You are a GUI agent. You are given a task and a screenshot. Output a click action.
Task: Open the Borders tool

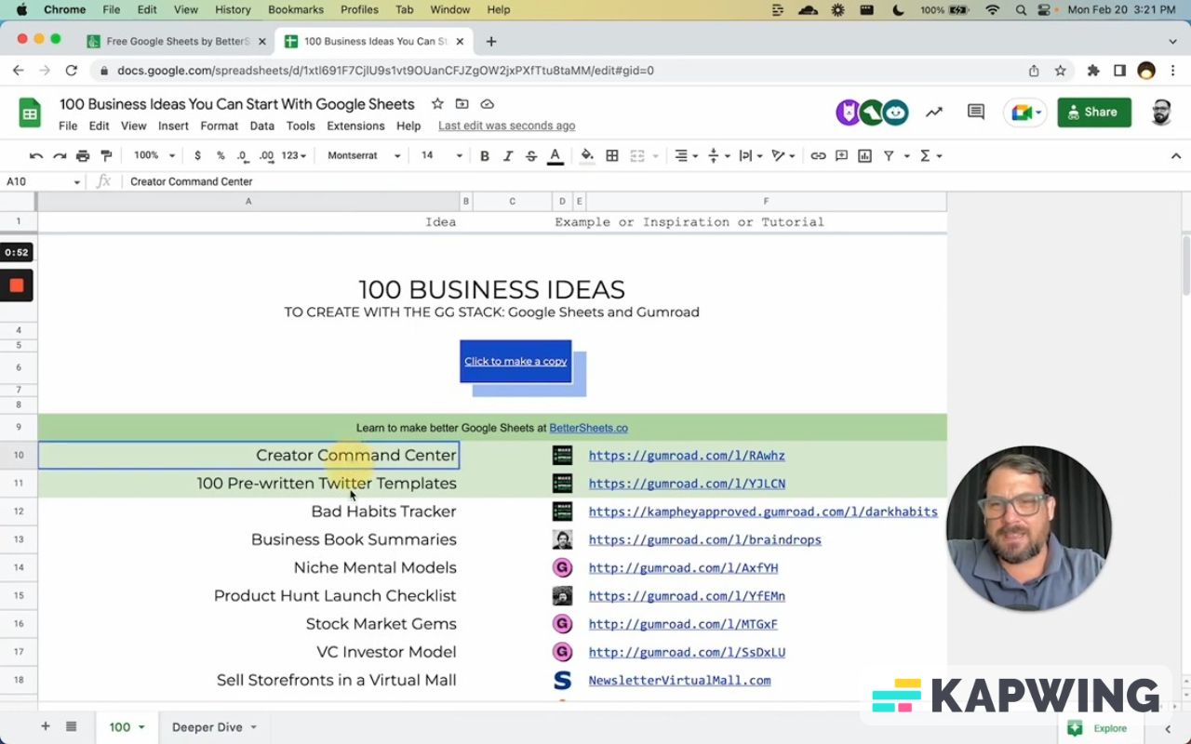tap(612, 156)
